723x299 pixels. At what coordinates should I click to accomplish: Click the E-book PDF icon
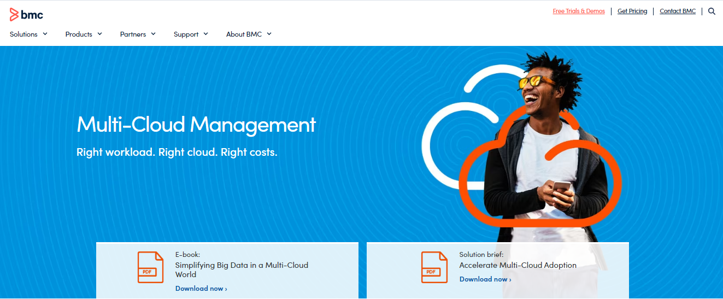click(150, 267)
